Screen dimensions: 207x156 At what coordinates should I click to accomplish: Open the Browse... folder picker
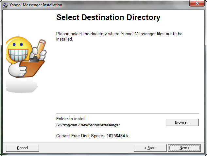[182, 122]
